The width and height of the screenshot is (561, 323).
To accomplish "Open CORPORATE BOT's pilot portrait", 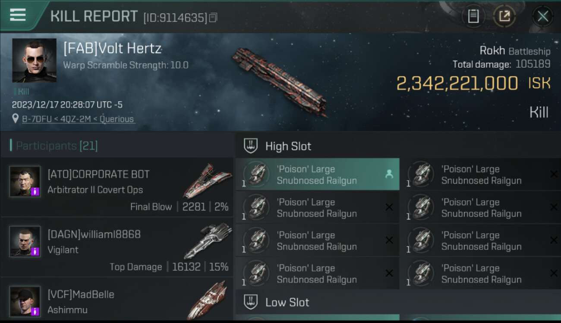I will coord(25,181).
